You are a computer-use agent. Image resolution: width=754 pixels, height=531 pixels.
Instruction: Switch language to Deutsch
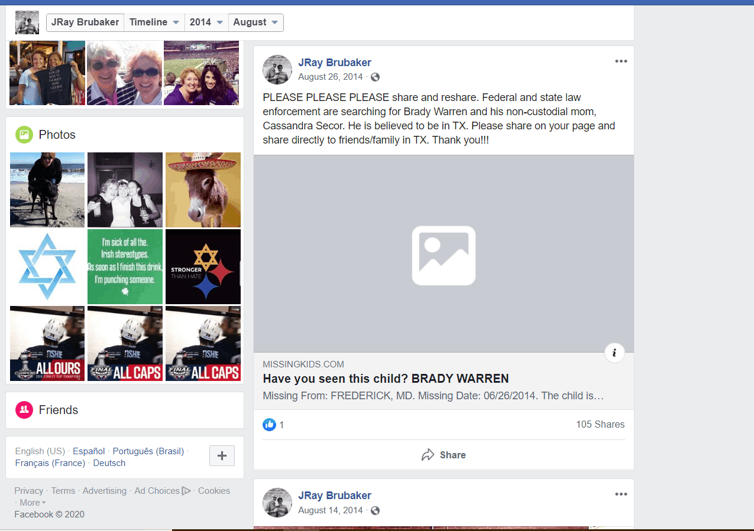[109, 463]
